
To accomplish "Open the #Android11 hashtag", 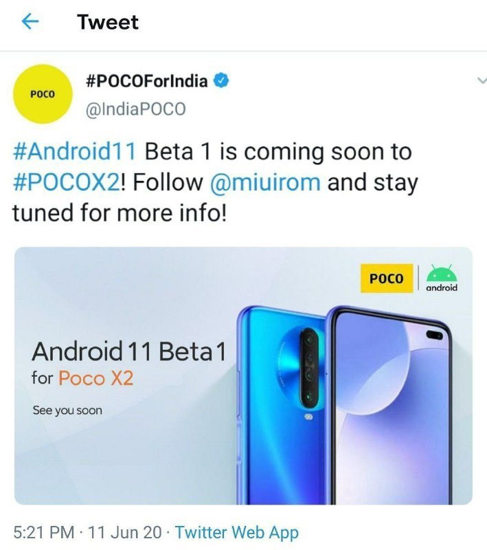I will (x=74, y=152).
